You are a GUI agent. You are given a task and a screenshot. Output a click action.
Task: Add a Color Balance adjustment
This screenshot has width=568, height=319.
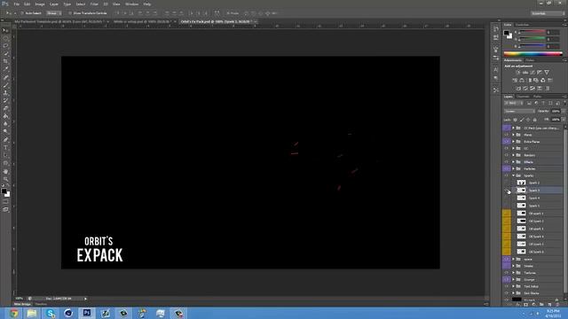522,81
